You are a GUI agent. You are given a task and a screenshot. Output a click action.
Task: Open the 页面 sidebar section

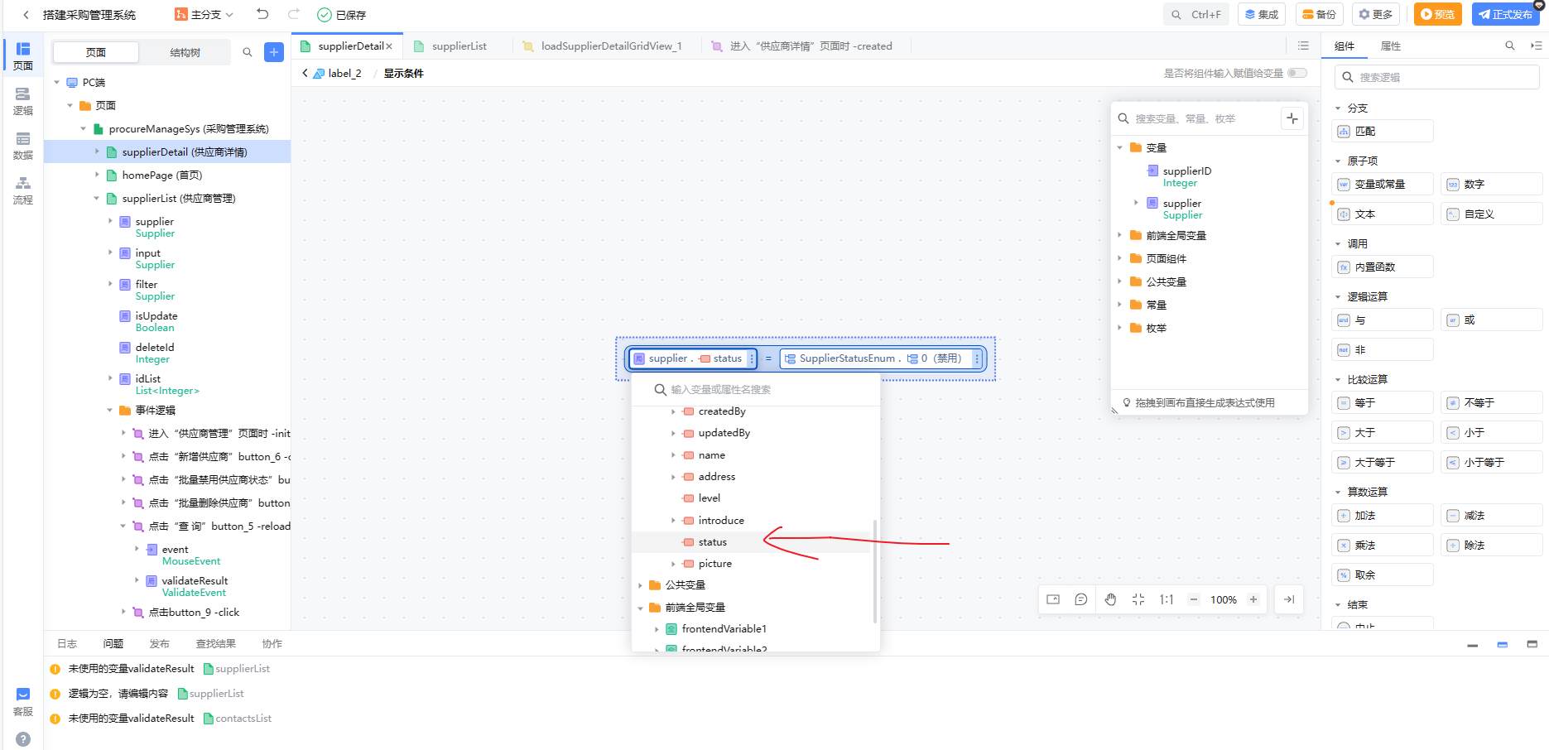pyautogui.click(x=23, y=55)
